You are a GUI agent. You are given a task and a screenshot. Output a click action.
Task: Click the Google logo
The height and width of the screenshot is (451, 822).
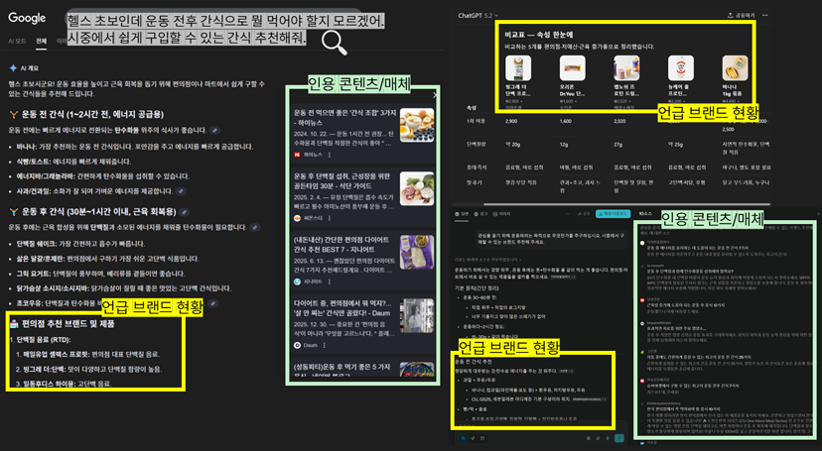click(x=27, y=18)
